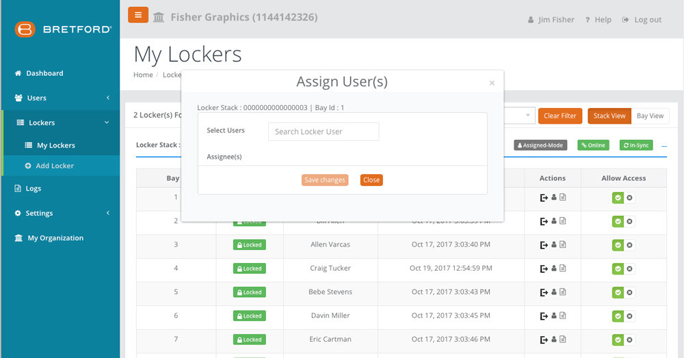Open the log document icon for Allen Varcas

point(563,245)
